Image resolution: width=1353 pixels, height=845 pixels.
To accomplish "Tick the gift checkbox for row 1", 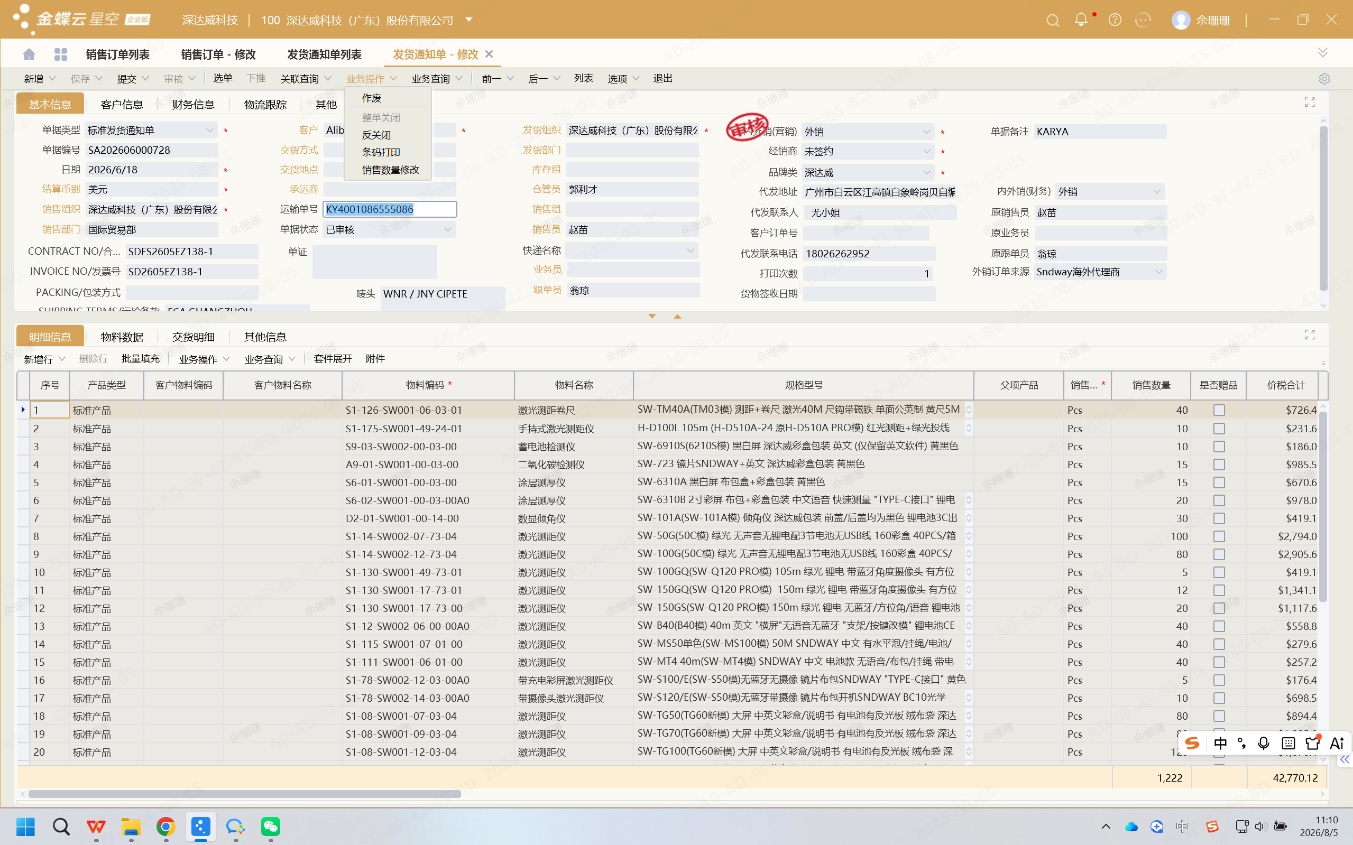I will tap(1219, 410).
